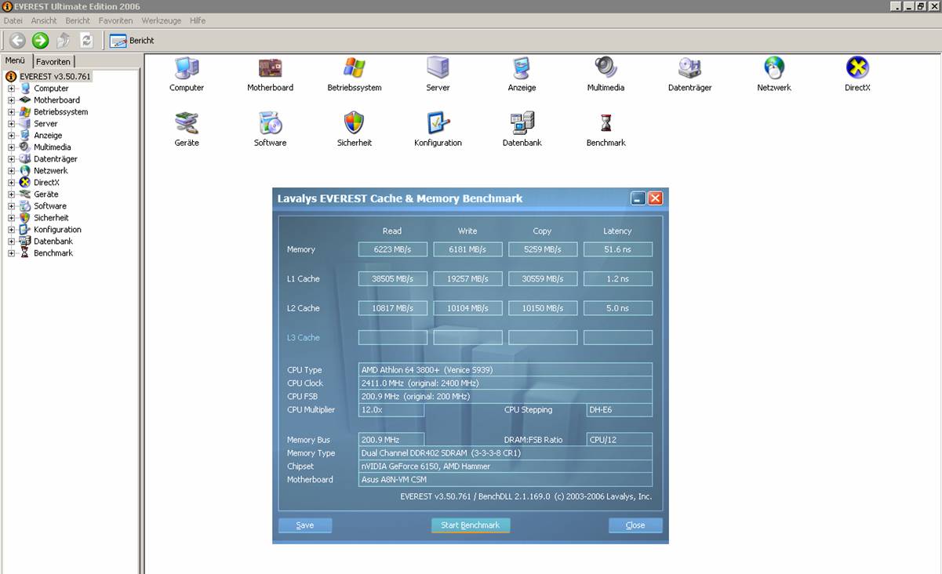Expand the Netzwerk node in the tree
The height and width of the screenshot is (574, 942).
point(12,171)
